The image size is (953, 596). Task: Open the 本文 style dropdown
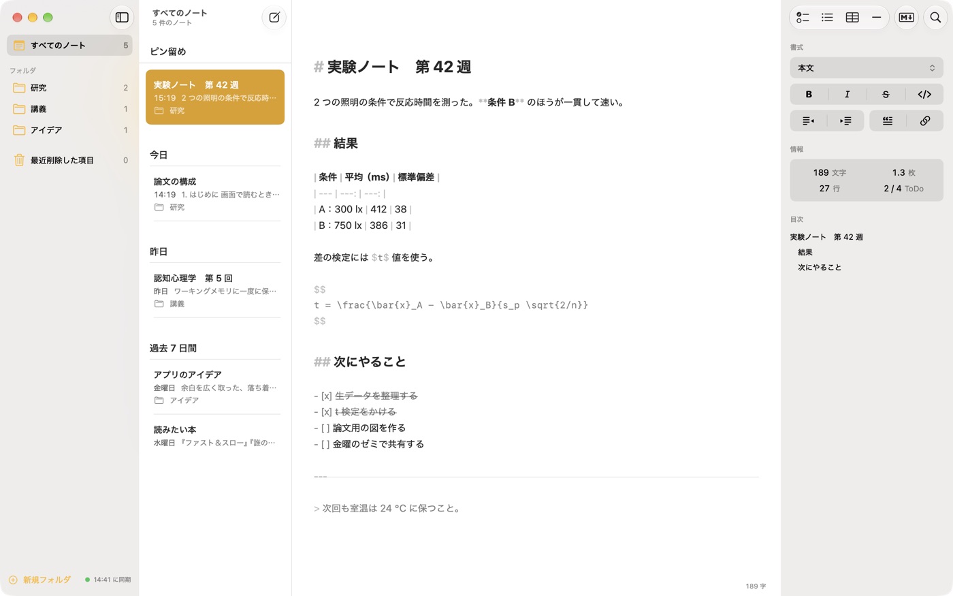pyautogui.click(x=867, y=68)
